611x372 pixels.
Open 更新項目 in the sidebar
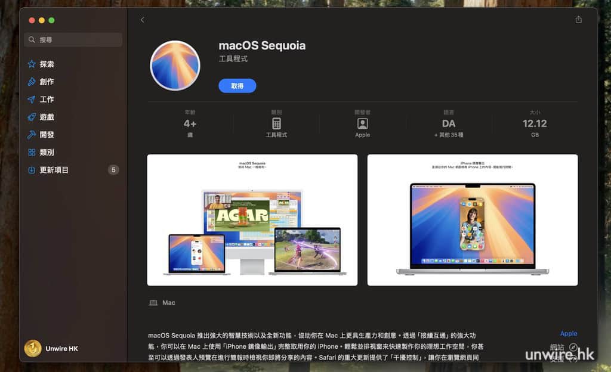[x=54, y=170]
